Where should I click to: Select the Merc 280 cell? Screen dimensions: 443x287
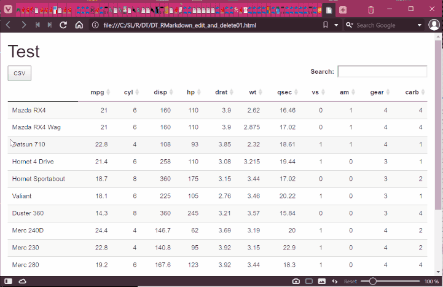coord(25,265)
